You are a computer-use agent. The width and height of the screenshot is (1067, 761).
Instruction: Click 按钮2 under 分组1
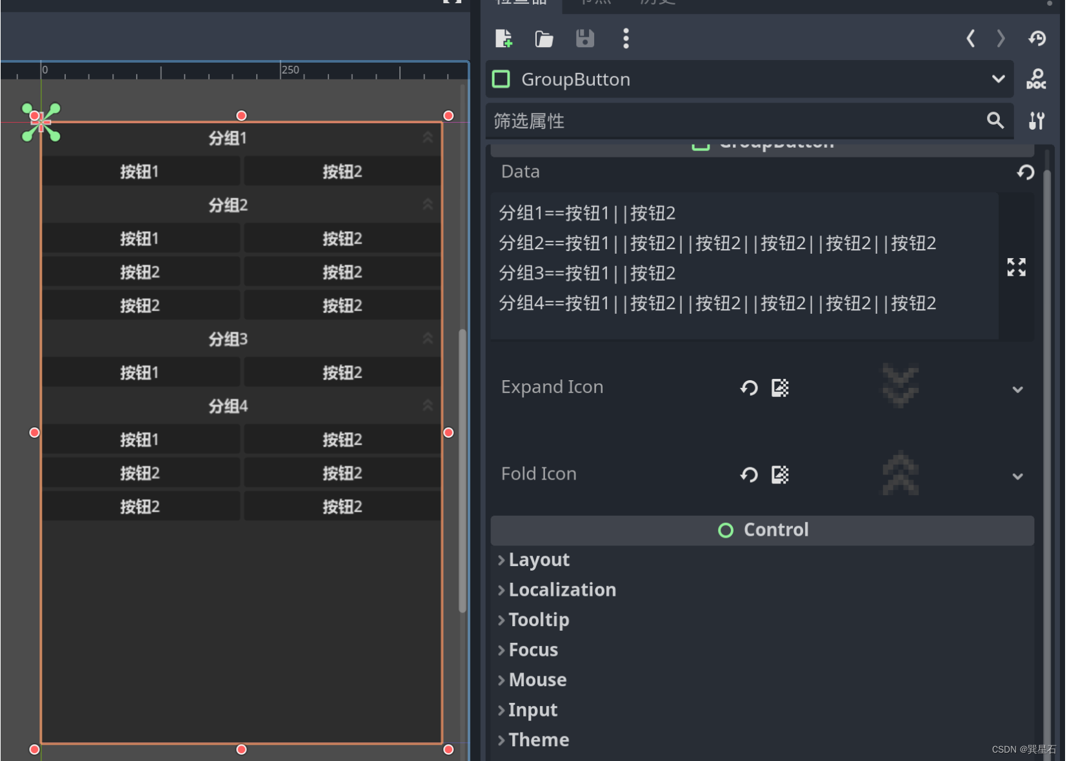click(x=343, y=172)
